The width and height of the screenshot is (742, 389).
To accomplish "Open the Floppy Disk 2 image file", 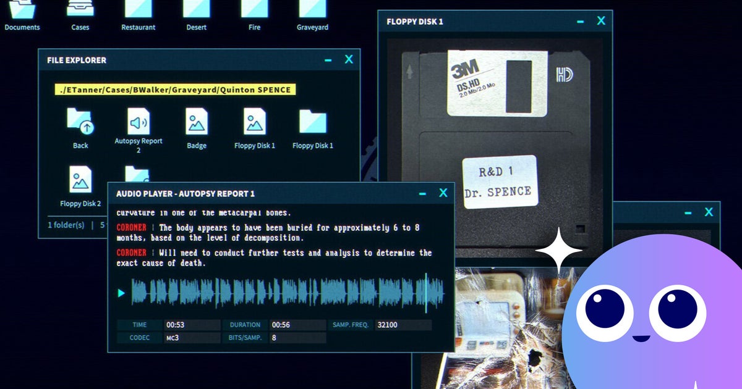I will coord(80,180).
